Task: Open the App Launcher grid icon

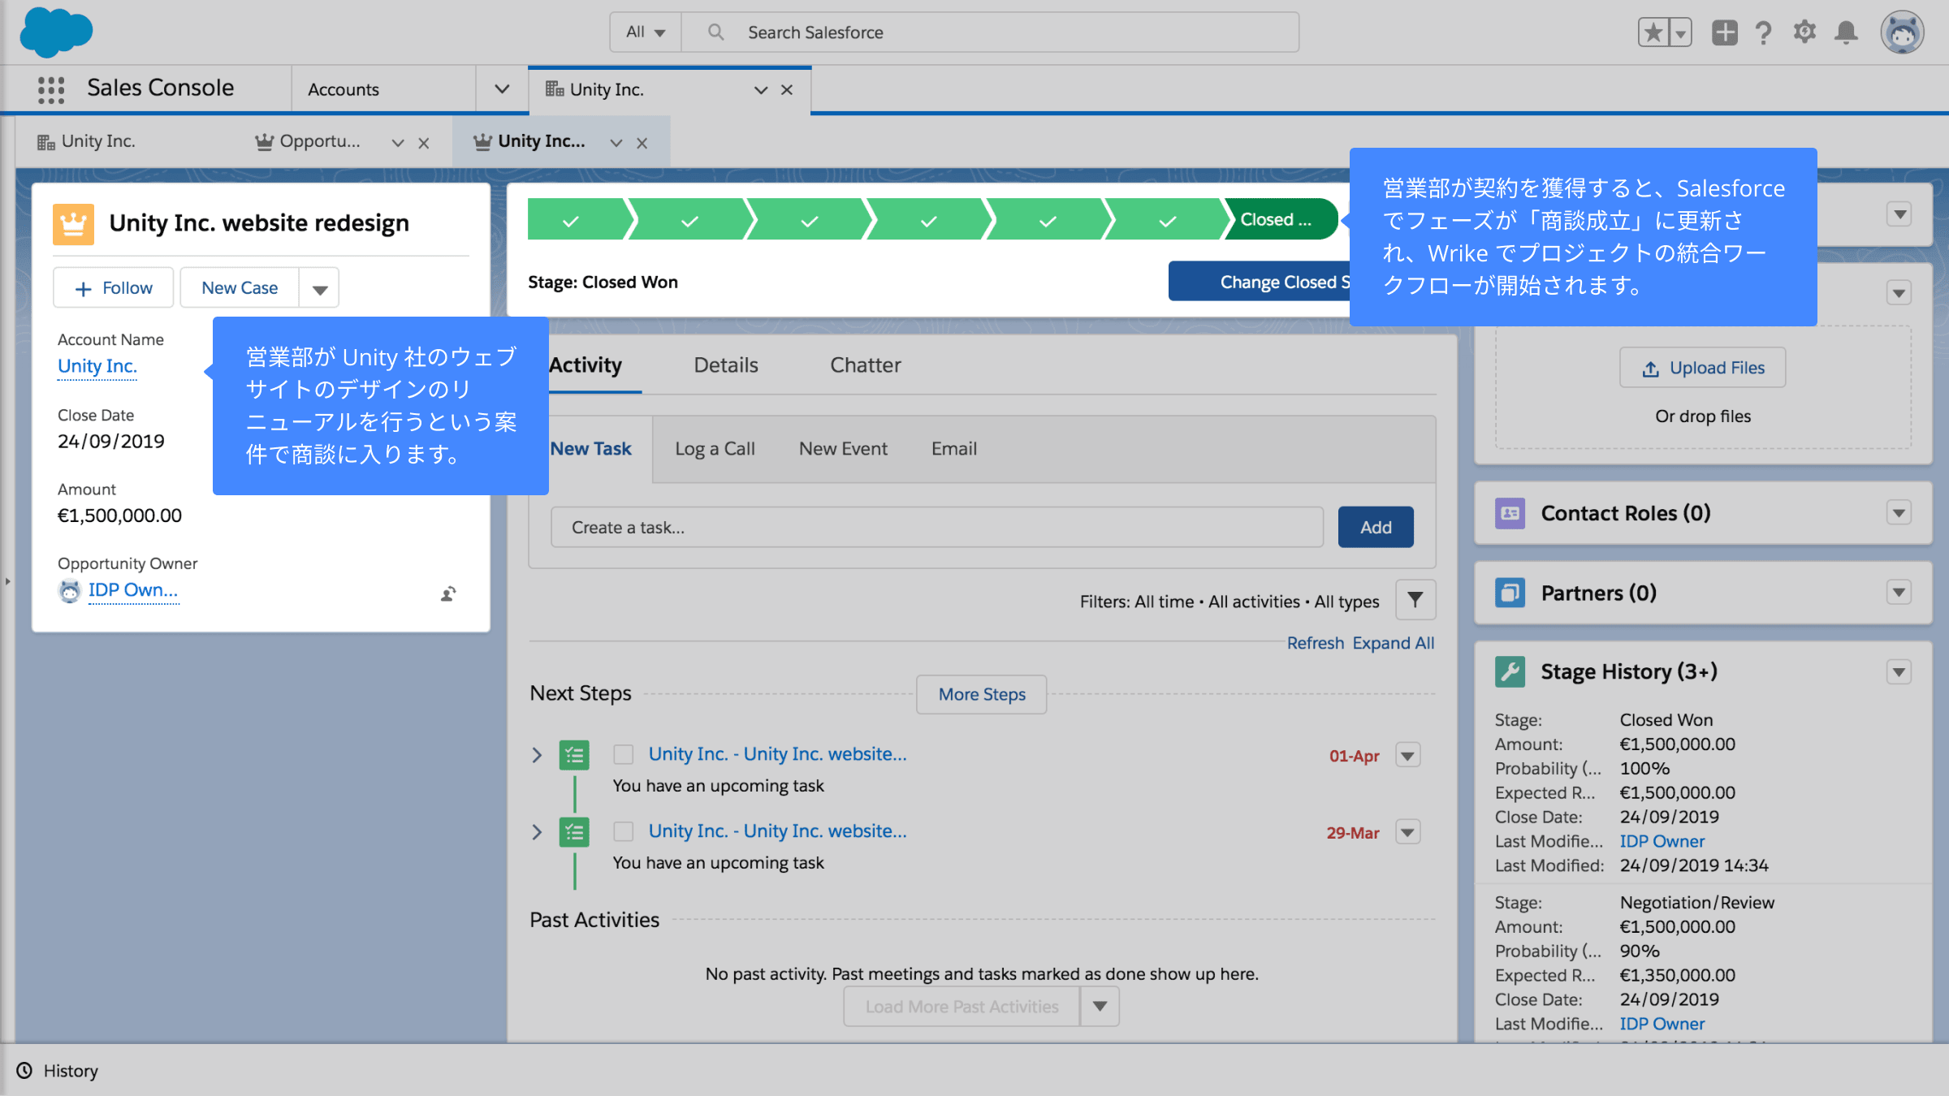Action: click(51, 89)
